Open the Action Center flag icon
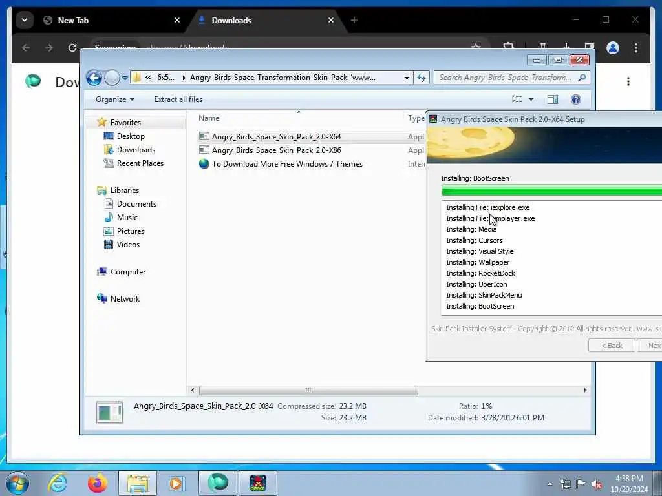Viewport: 662px width, 496px height. coord(581,484)
